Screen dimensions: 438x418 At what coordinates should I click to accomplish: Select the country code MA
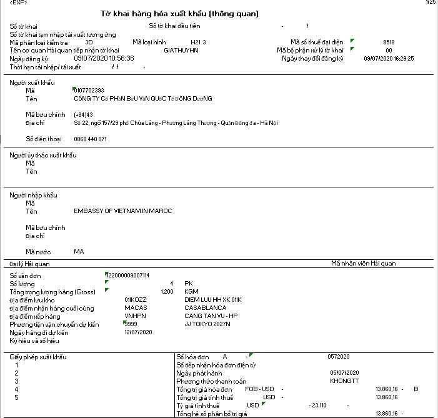79,252
